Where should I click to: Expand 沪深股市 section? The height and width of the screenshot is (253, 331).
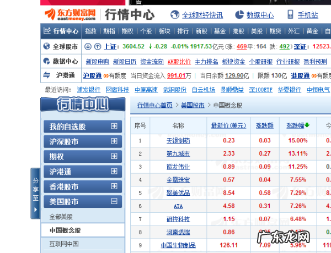114,141
